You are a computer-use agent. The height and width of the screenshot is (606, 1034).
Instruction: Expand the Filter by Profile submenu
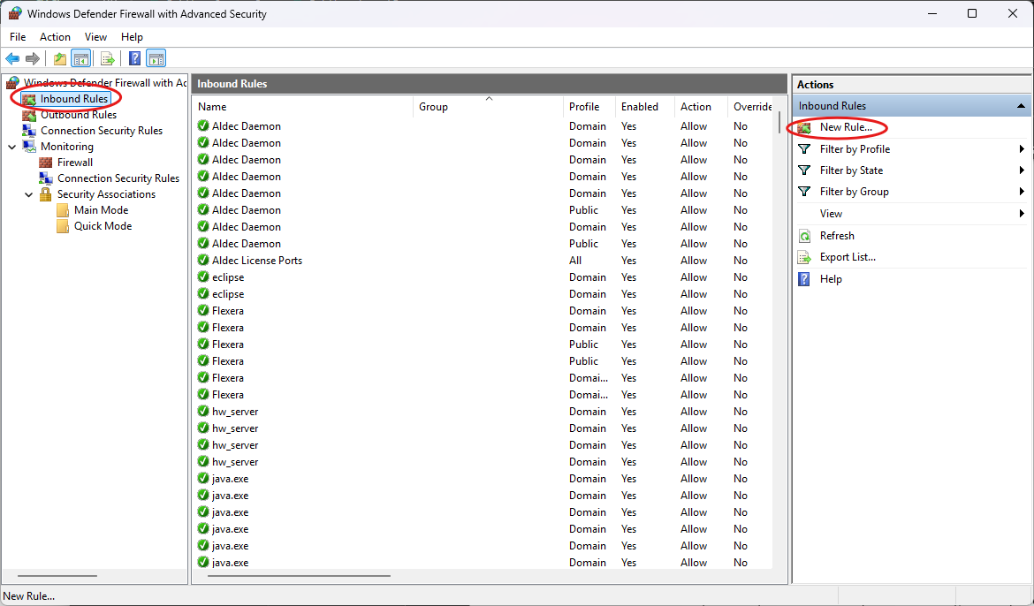[x=1022, y=149]
